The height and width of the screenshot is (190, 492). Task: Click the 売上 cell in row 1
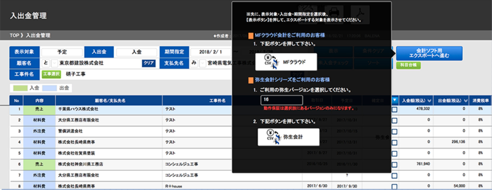pos(39,109)
